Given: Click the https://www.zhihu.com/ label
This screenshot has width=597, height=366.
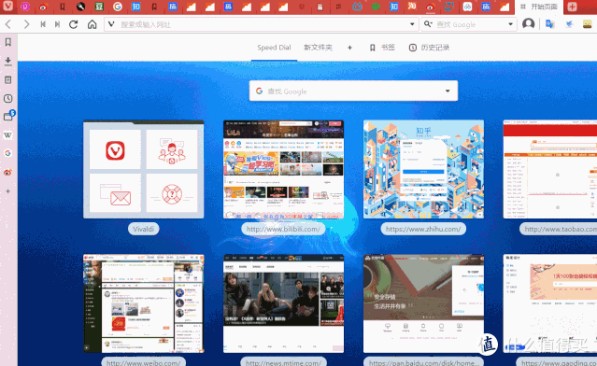Looking at the screenshot, I should (423, 229).
